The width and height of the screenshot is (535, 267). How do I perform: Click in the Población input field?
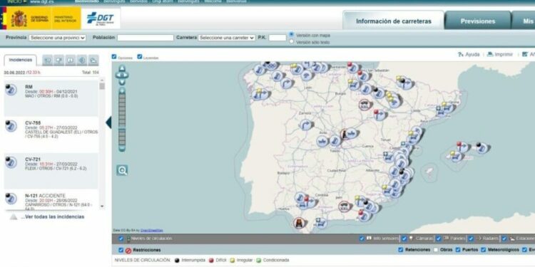pyautogui.click(x=146, y=38)
